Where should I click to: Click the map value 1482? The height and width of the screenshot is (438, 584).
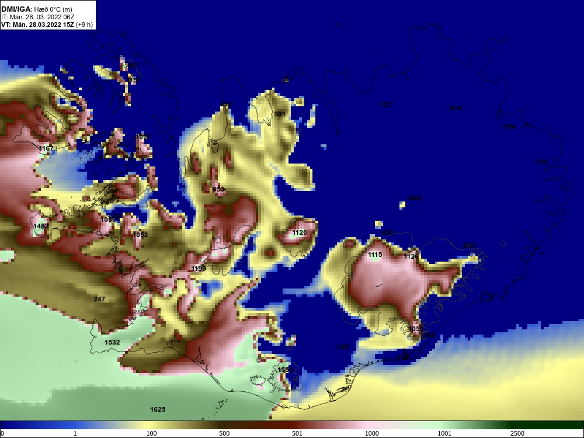41,226
